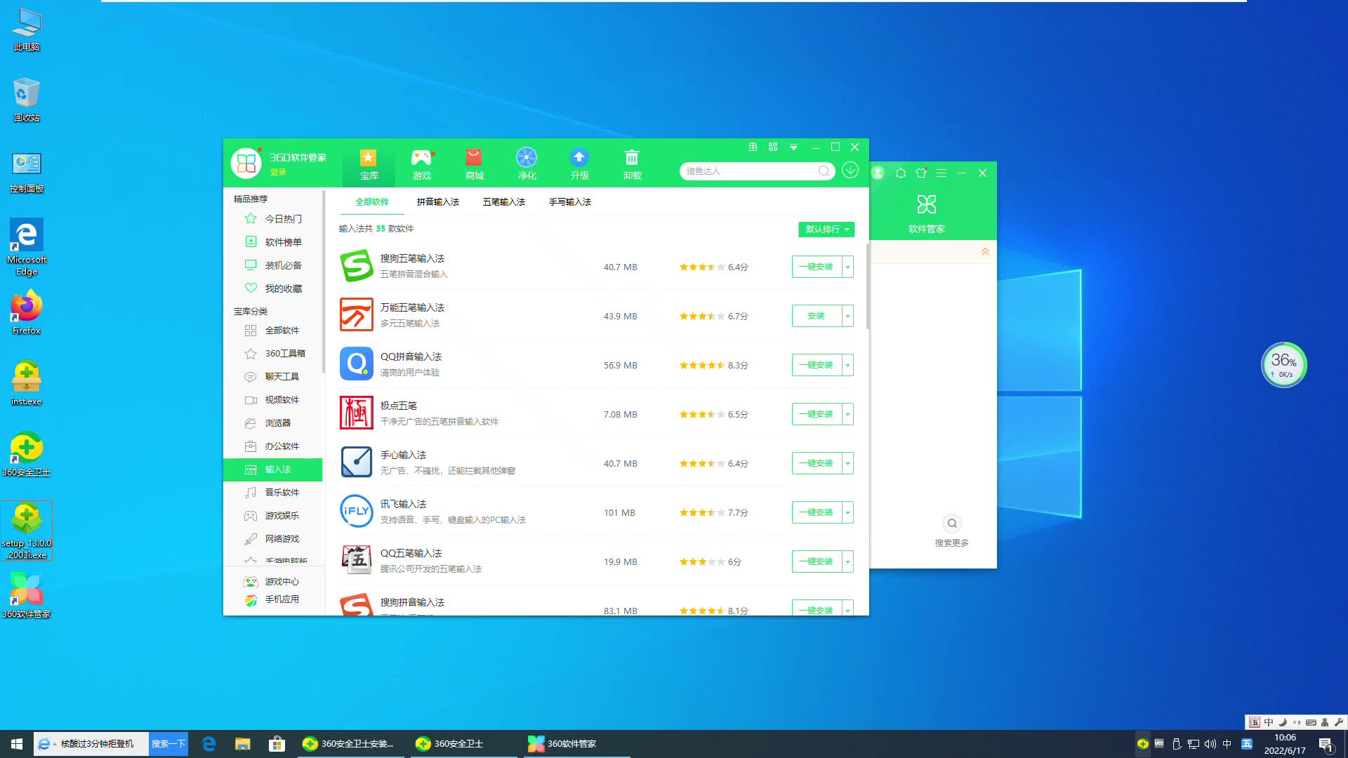This screenshot has height=758, width=1348.
Task: Open the title bar dropdown menu arrow
Action: tap(793, 147)
